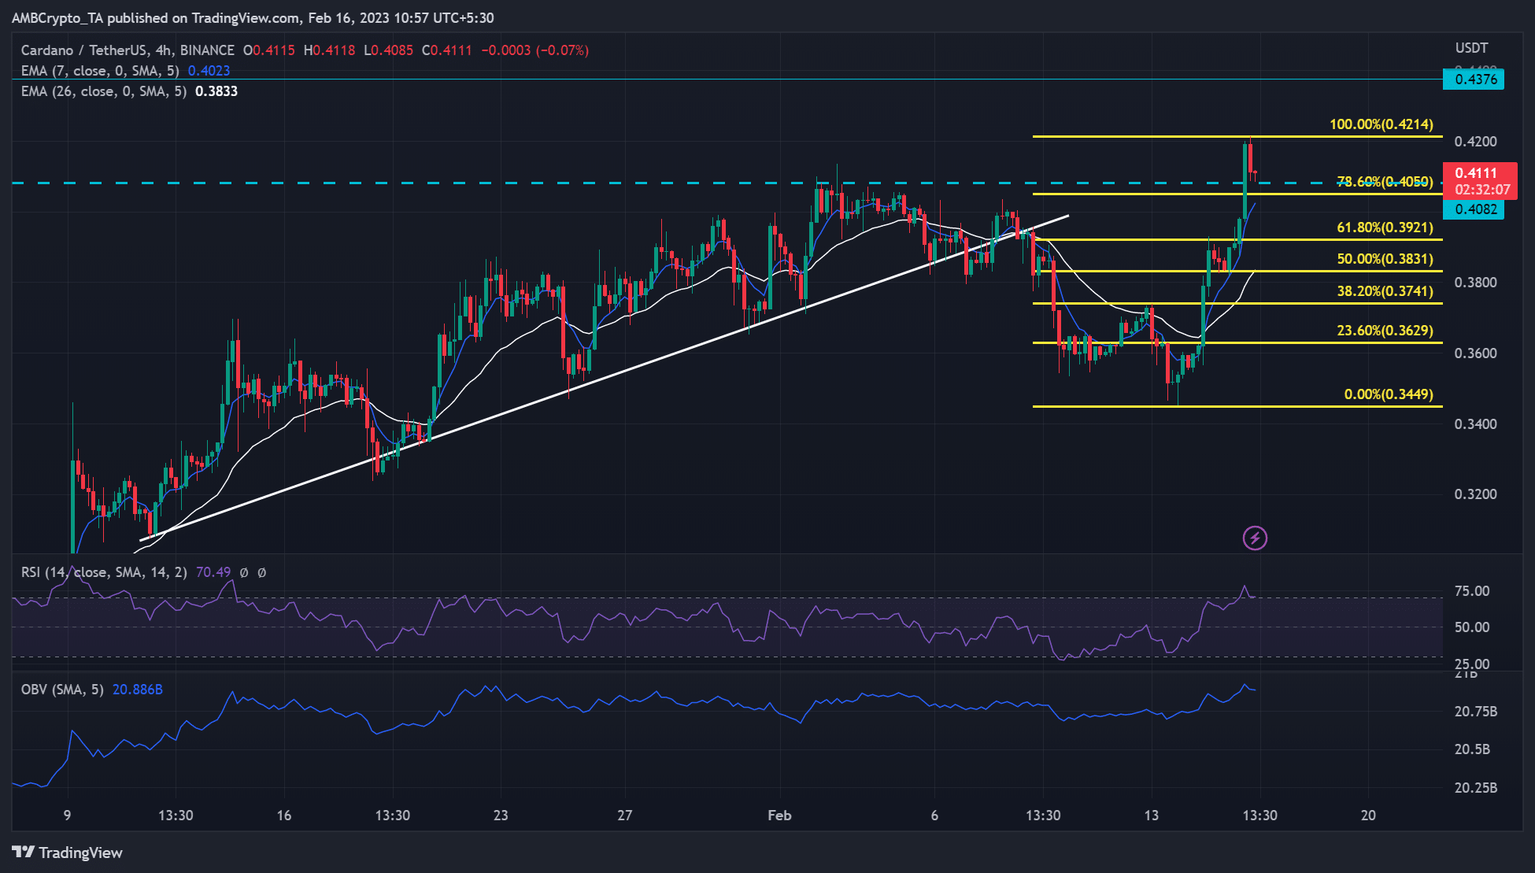Select the 78.60%(0.4050) Fibonacci level label
The width and height of the screenshot is (1535, 873).
point(1385,182)
